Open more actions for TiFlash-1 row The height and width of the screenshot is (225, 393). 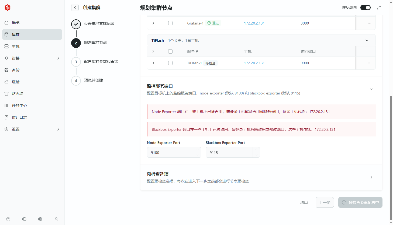tap(369, 63)
